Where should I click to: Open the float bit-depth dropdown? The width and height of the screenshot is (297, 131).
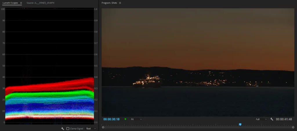click(91, 129)
